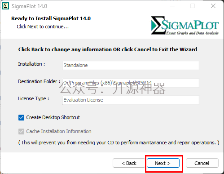Click the CD maintenance note text
This screenshot has width=224, height=174.
119,143
